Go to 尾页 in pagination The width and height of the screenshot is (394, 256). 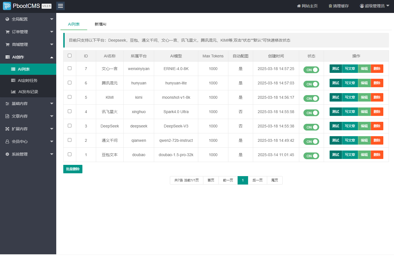(274, 180)
